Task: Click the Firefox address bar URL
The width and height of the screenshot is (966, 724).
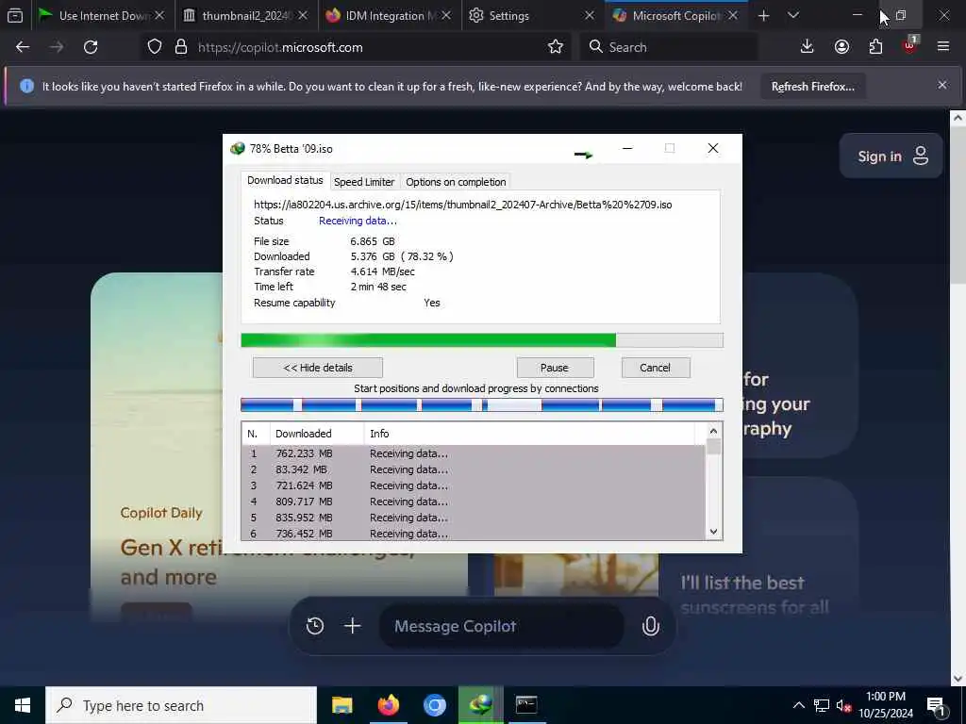Action: 280,47
